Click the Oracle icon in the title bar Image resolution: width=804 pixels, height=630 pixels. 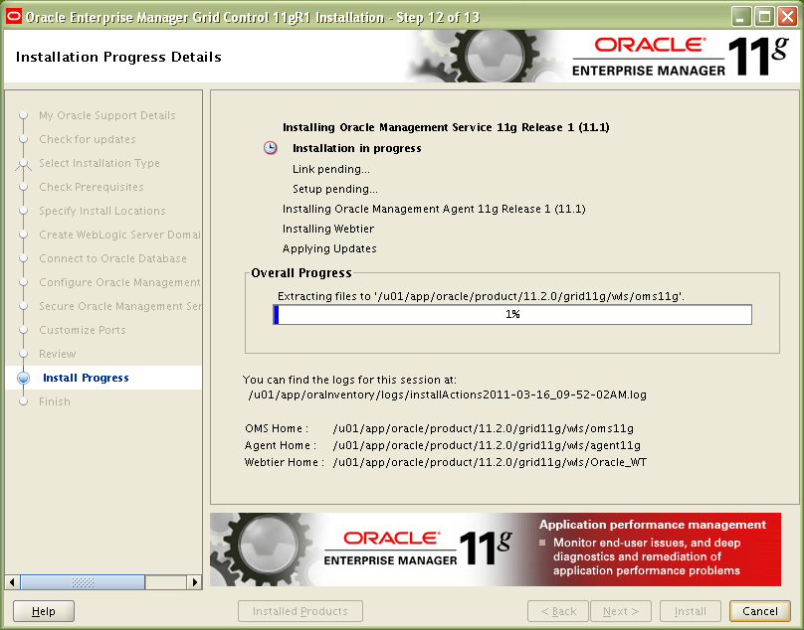(13, 17)
